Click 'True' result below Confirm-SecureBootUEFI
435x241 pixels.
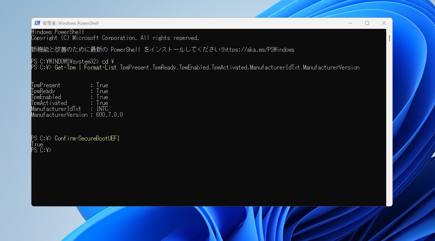pos(37,144)
